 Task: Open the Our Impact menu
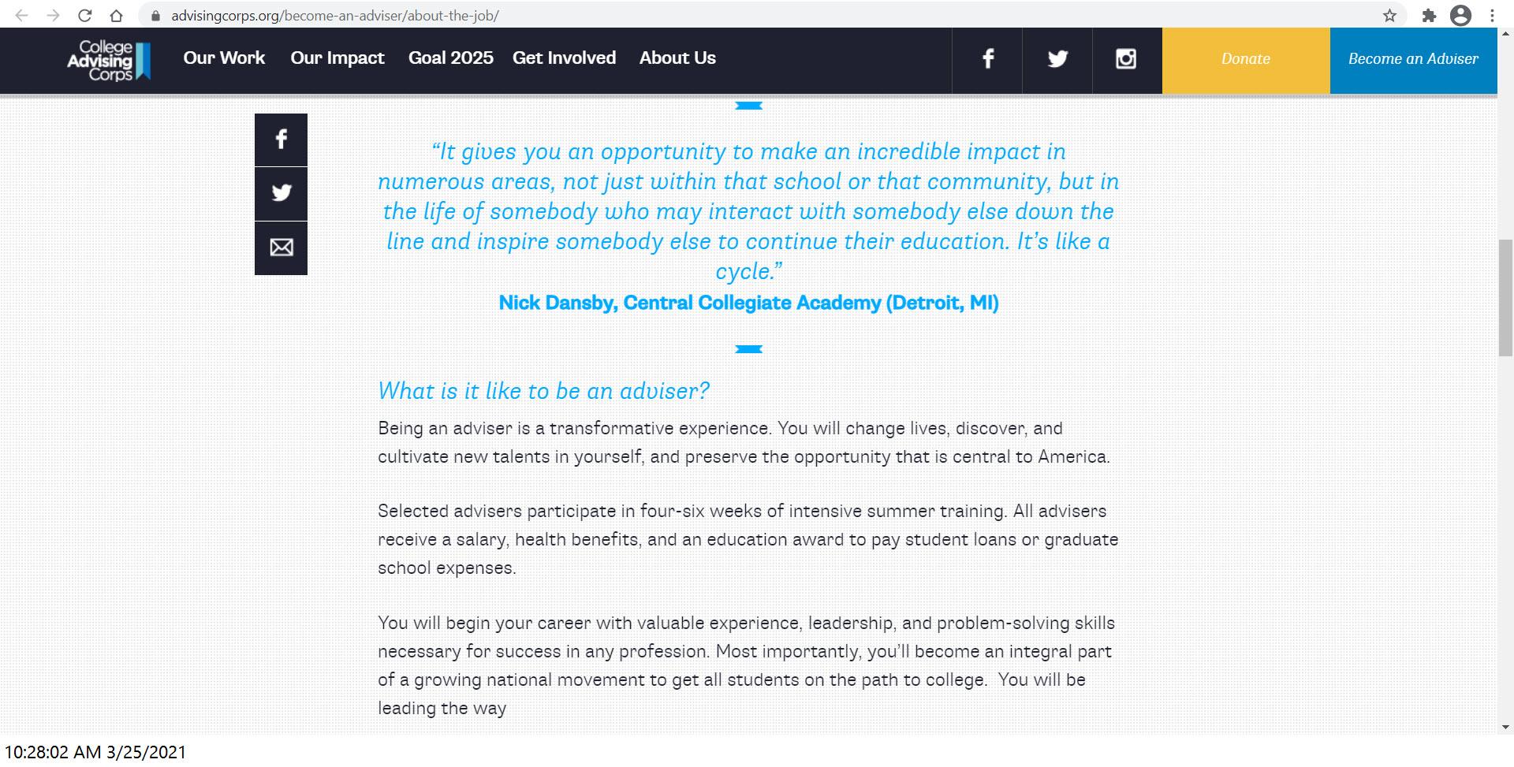[337, 58]
